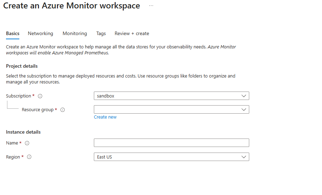Switch to the Networking tab
This screenshot has height=195, width=322.
coord(40,33)
